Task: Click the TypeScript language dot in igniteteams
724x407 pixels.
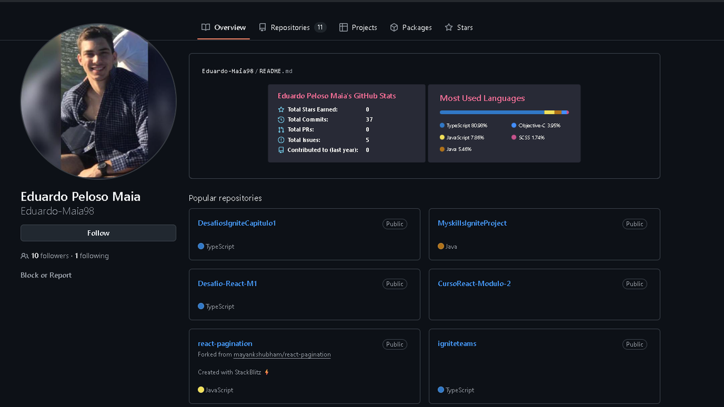Action: 441,390
